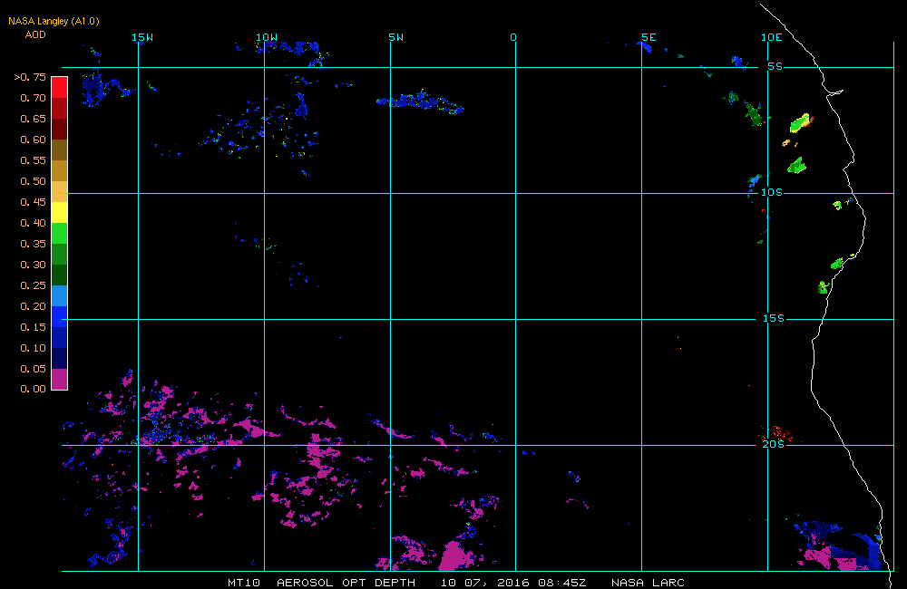The image size is (907, 589).
Task: Click the '10 07, 2016 08:45Z' timestamp
Action: click(x=513, y=583)
